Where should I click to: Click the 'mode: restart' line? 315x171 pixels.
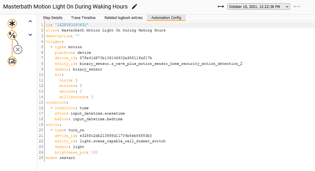[60, 158]
